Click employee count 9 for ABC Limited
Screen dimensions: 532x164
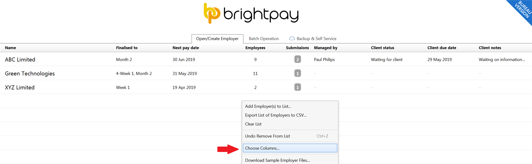[255, 60]
